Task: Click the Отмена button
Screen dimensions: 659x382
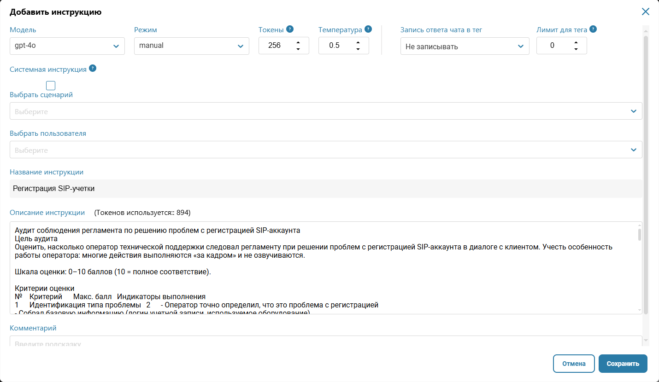Action: pos(574,364)
